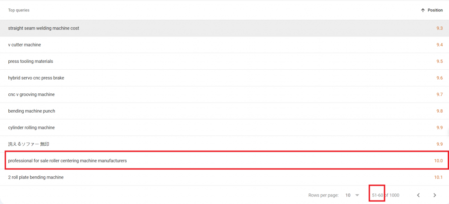Sort by the Position column header
This screenshot has width=449, height=204.
pyautogui.click(x=435, y=11)
